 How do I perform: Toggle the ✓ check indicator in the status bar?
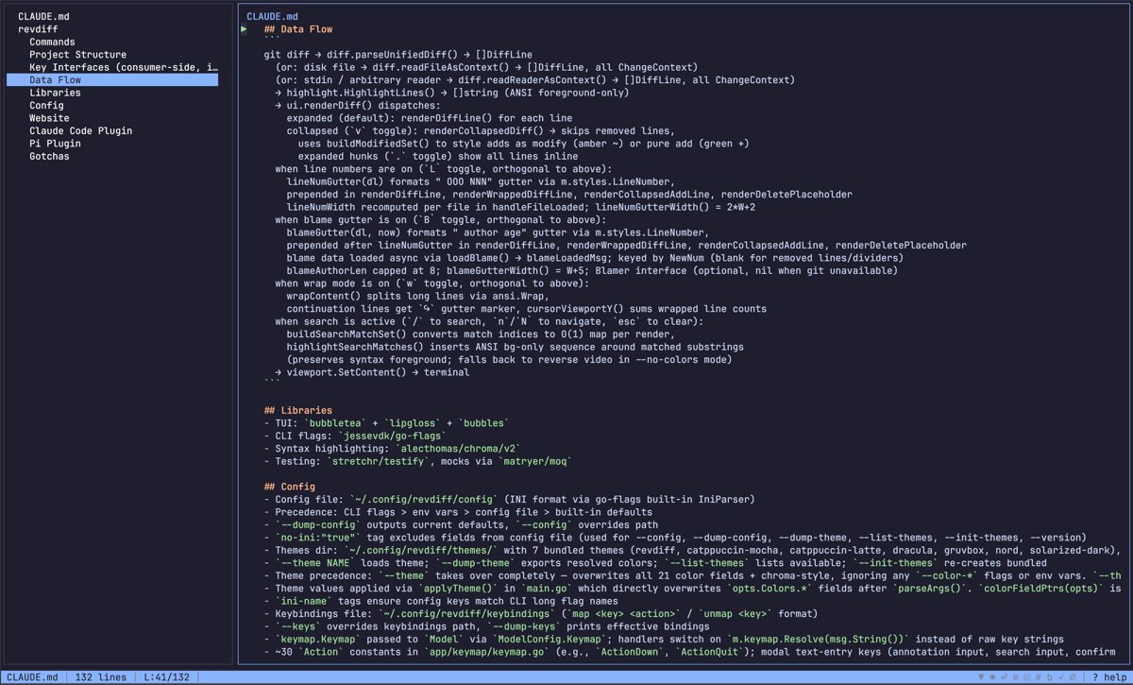pyautogui.click(x=1061, y=676)
